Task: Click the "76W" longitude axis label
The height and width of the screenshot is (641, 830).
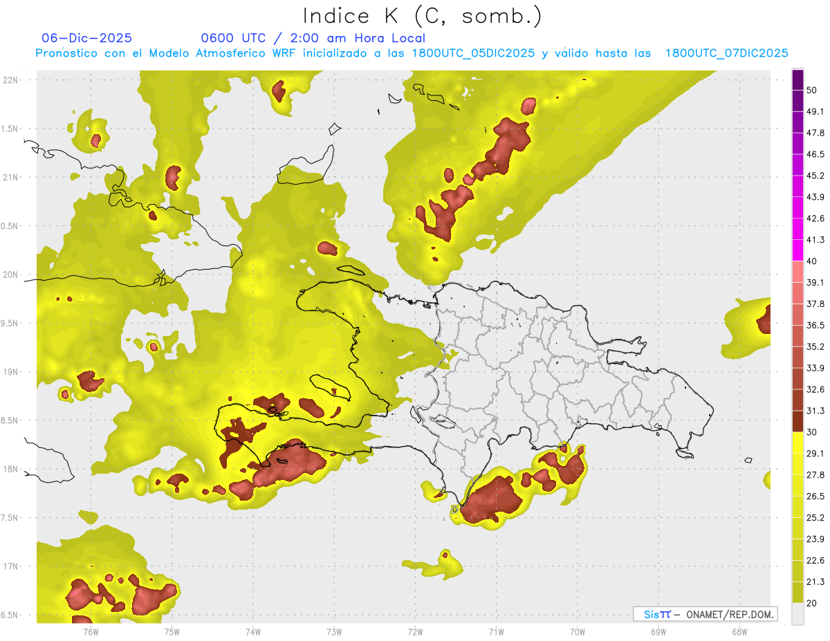Action: (x=91, y=631)
